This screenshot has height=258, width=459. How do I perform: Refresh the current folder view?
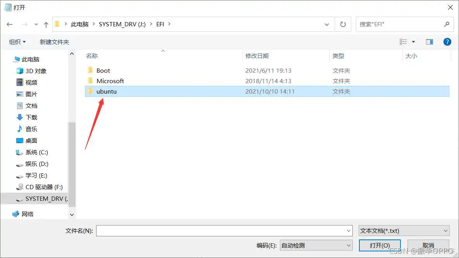343,24
